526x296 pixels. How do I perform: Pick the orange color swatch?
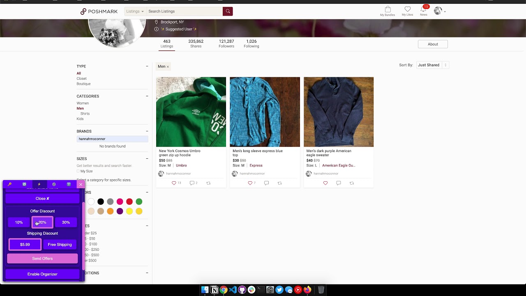(110, 211)
